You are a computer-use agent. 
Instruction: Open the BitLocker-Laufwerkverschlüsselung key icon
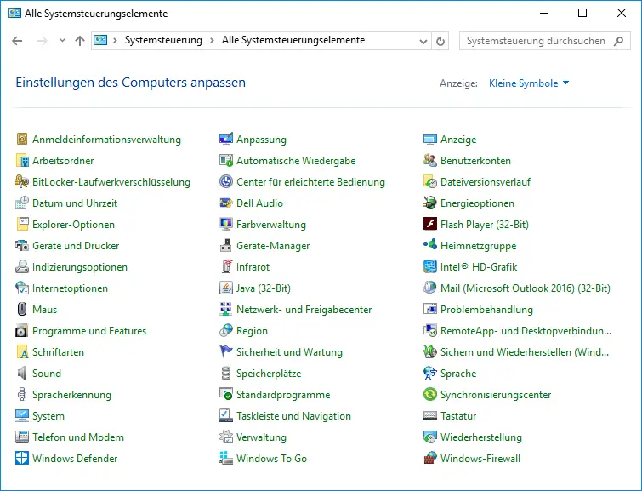pos(22,182)
